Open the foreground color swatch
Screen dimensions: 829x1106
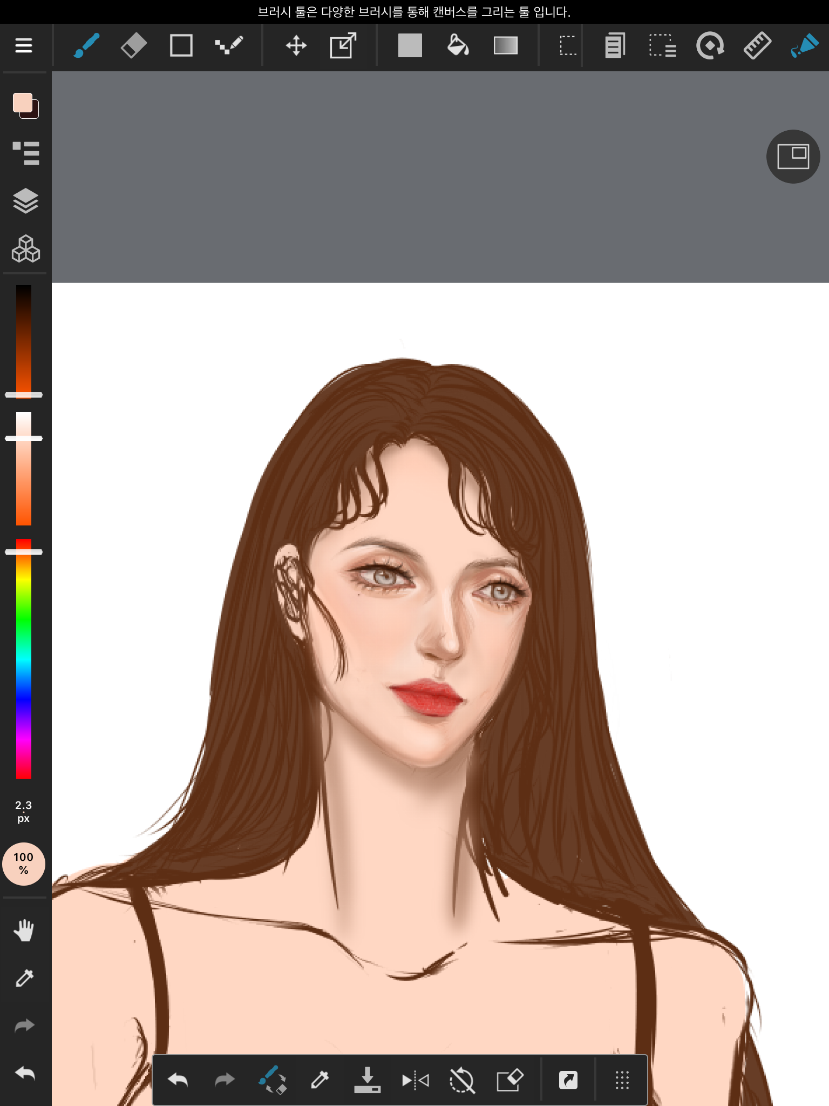[x=23, y=103]
